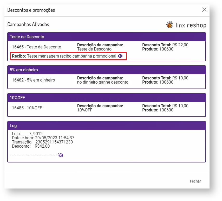Select the Teste de Desconto campaign header
Screen dimensions: 222x201
click(106, 37)
